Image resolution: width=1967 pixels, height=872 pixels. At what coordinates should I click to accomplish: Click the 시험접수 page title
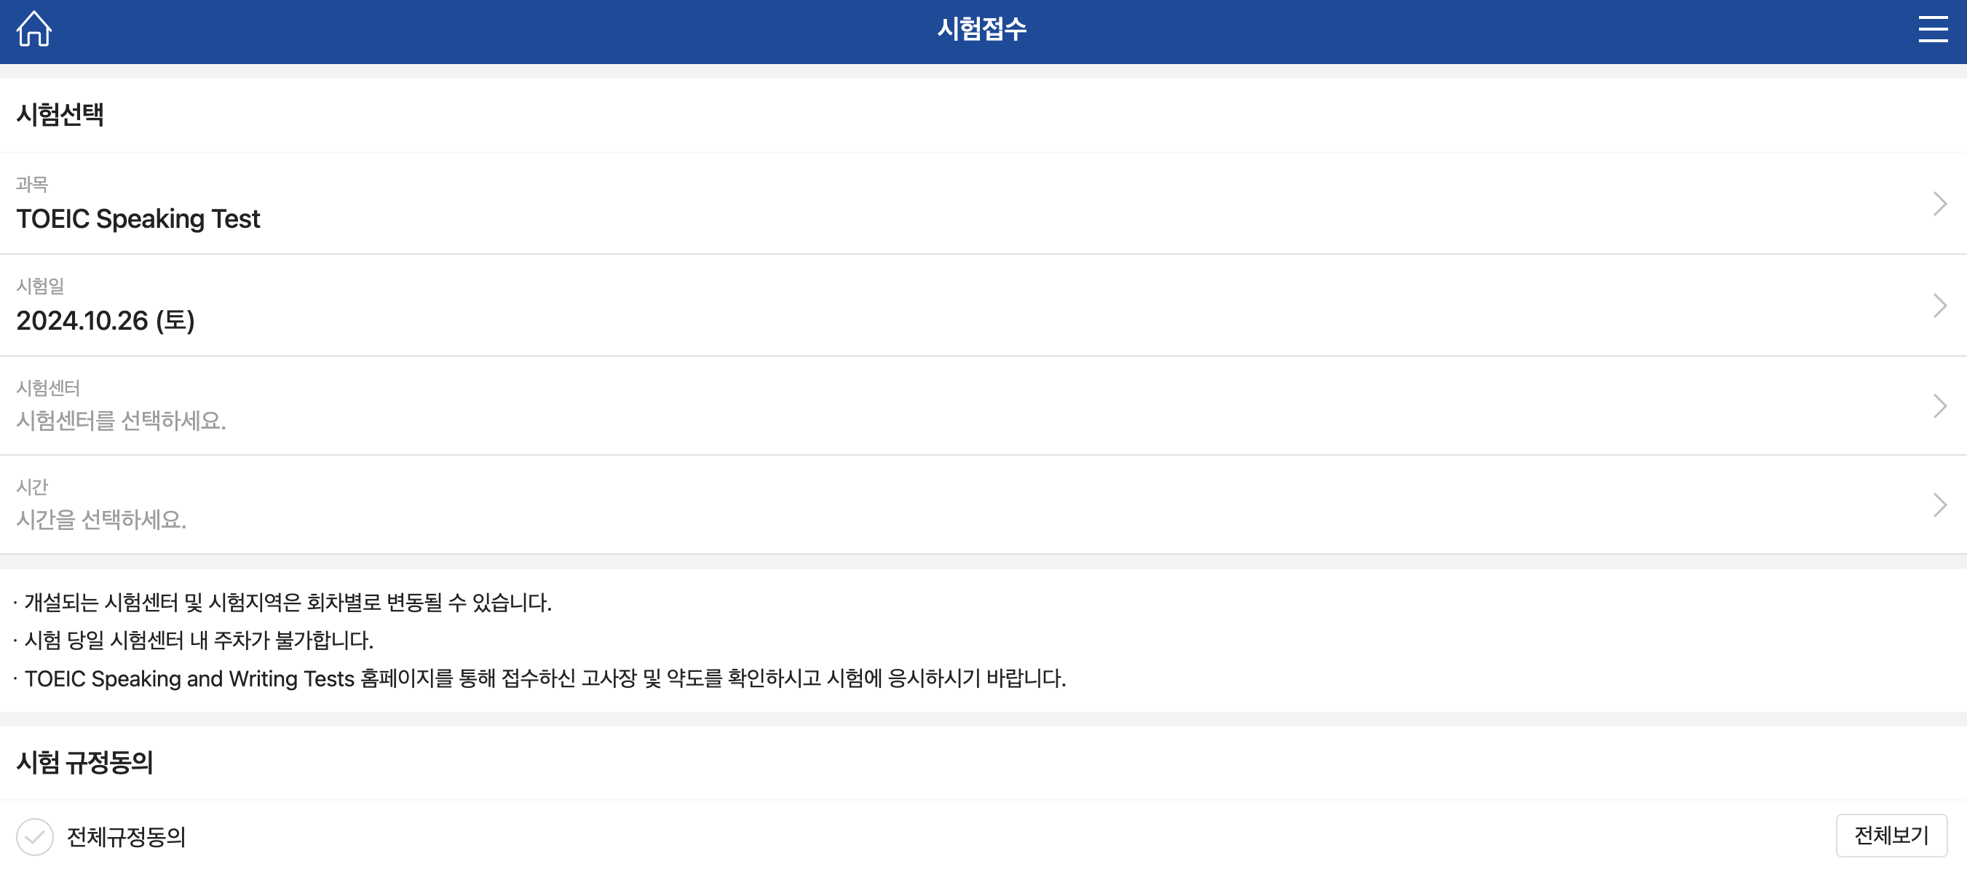click(983, 30)
